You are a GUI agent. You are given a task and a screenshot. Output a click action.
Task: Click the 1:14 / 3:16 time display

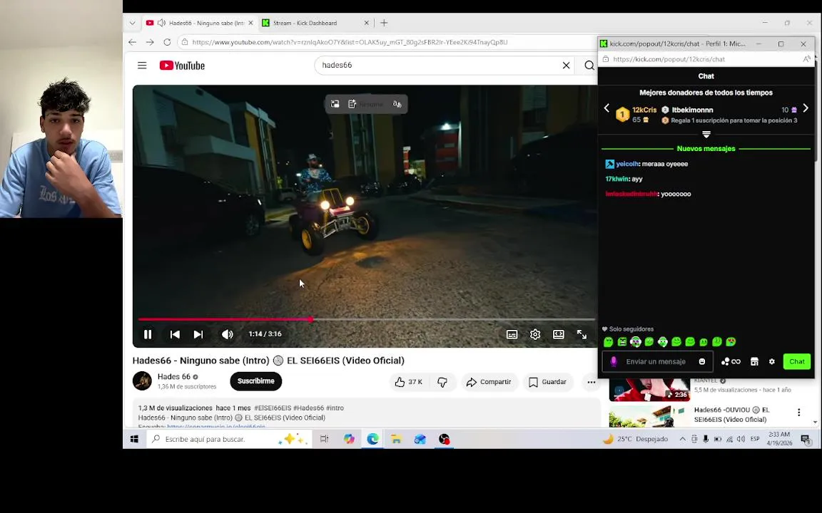[265, 334]
